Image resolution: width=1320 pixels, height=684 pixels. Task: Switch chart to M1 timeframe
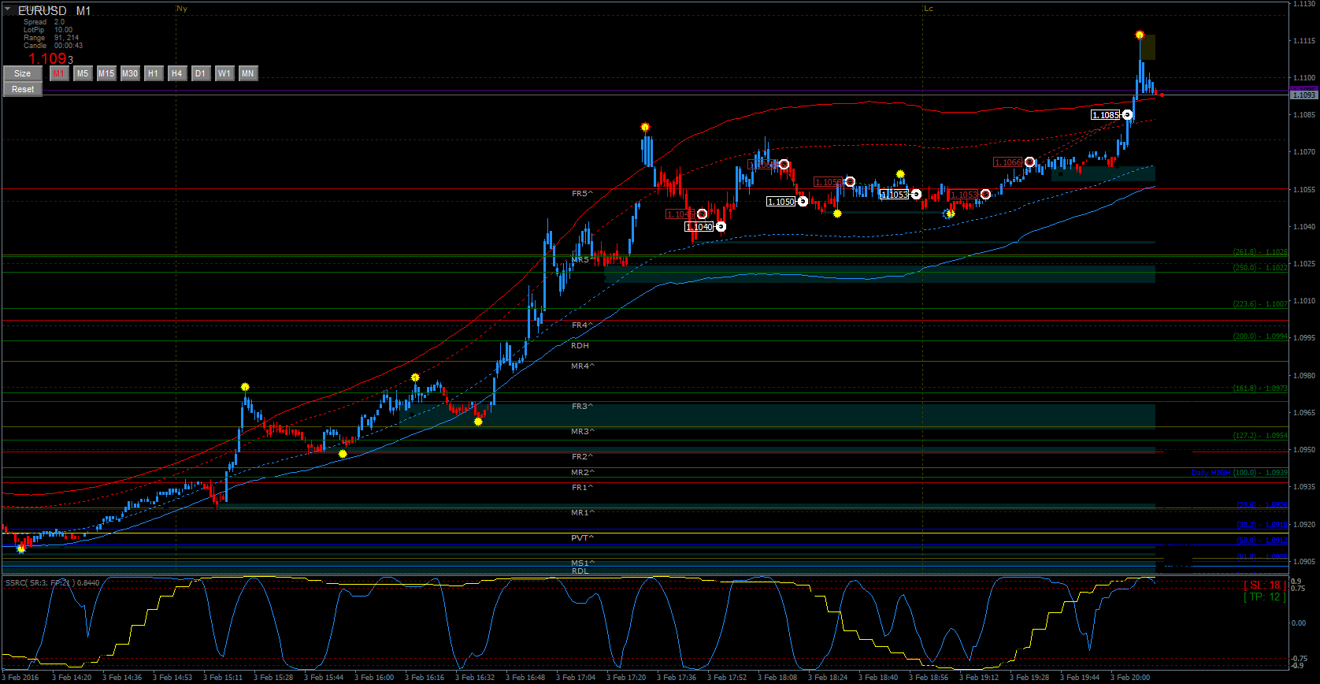point(59,73)
